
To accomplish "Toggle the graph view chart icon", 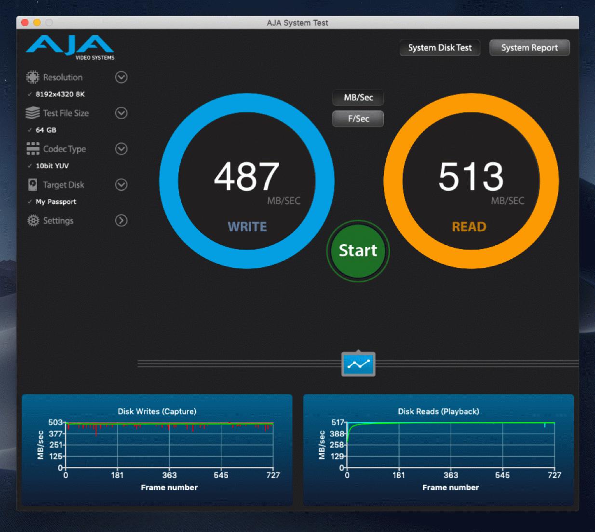I will click(x=358, y=364).
